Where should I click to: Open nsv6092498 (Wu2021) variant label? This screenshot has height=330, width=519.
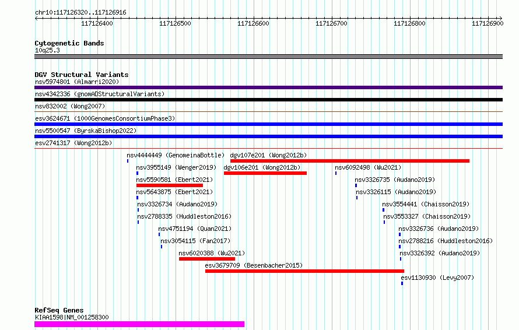point(368,167)
